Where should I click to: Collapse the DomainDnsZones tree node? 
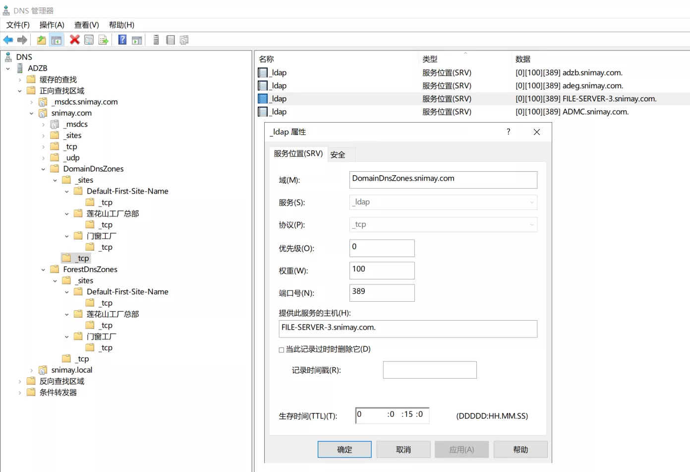pyautogui.click(x=43, y=169)
